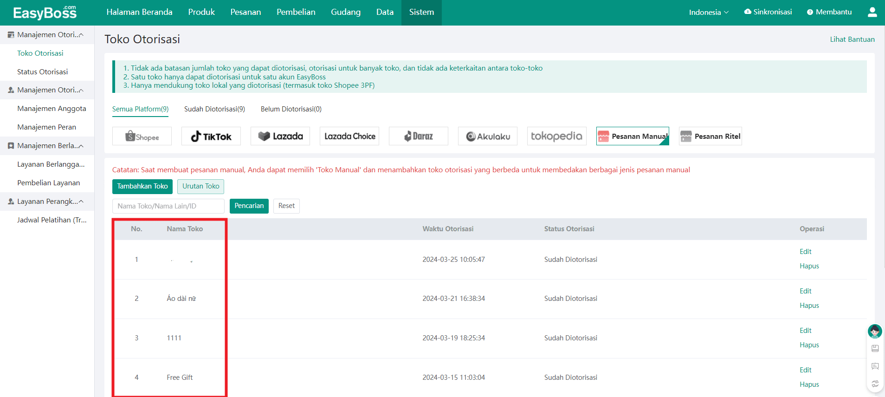This screenshot has height=397, width=885.
Task: Filter by Lazada platform
Action: tap(280, 136)
